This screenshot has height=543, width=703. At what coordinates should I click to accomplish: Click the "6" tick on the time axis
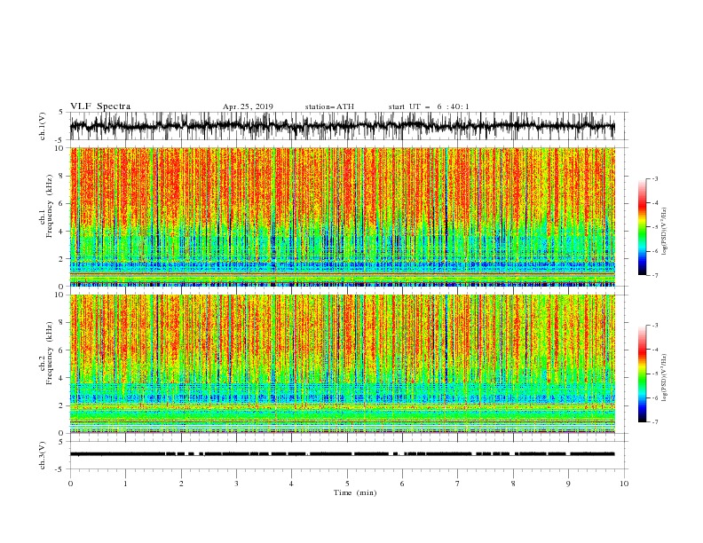click(403, 484)
